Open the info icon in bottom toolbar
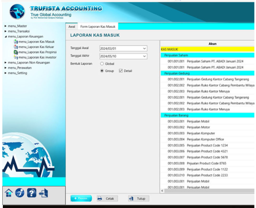 pyautogui.click(x=20, y=193)
